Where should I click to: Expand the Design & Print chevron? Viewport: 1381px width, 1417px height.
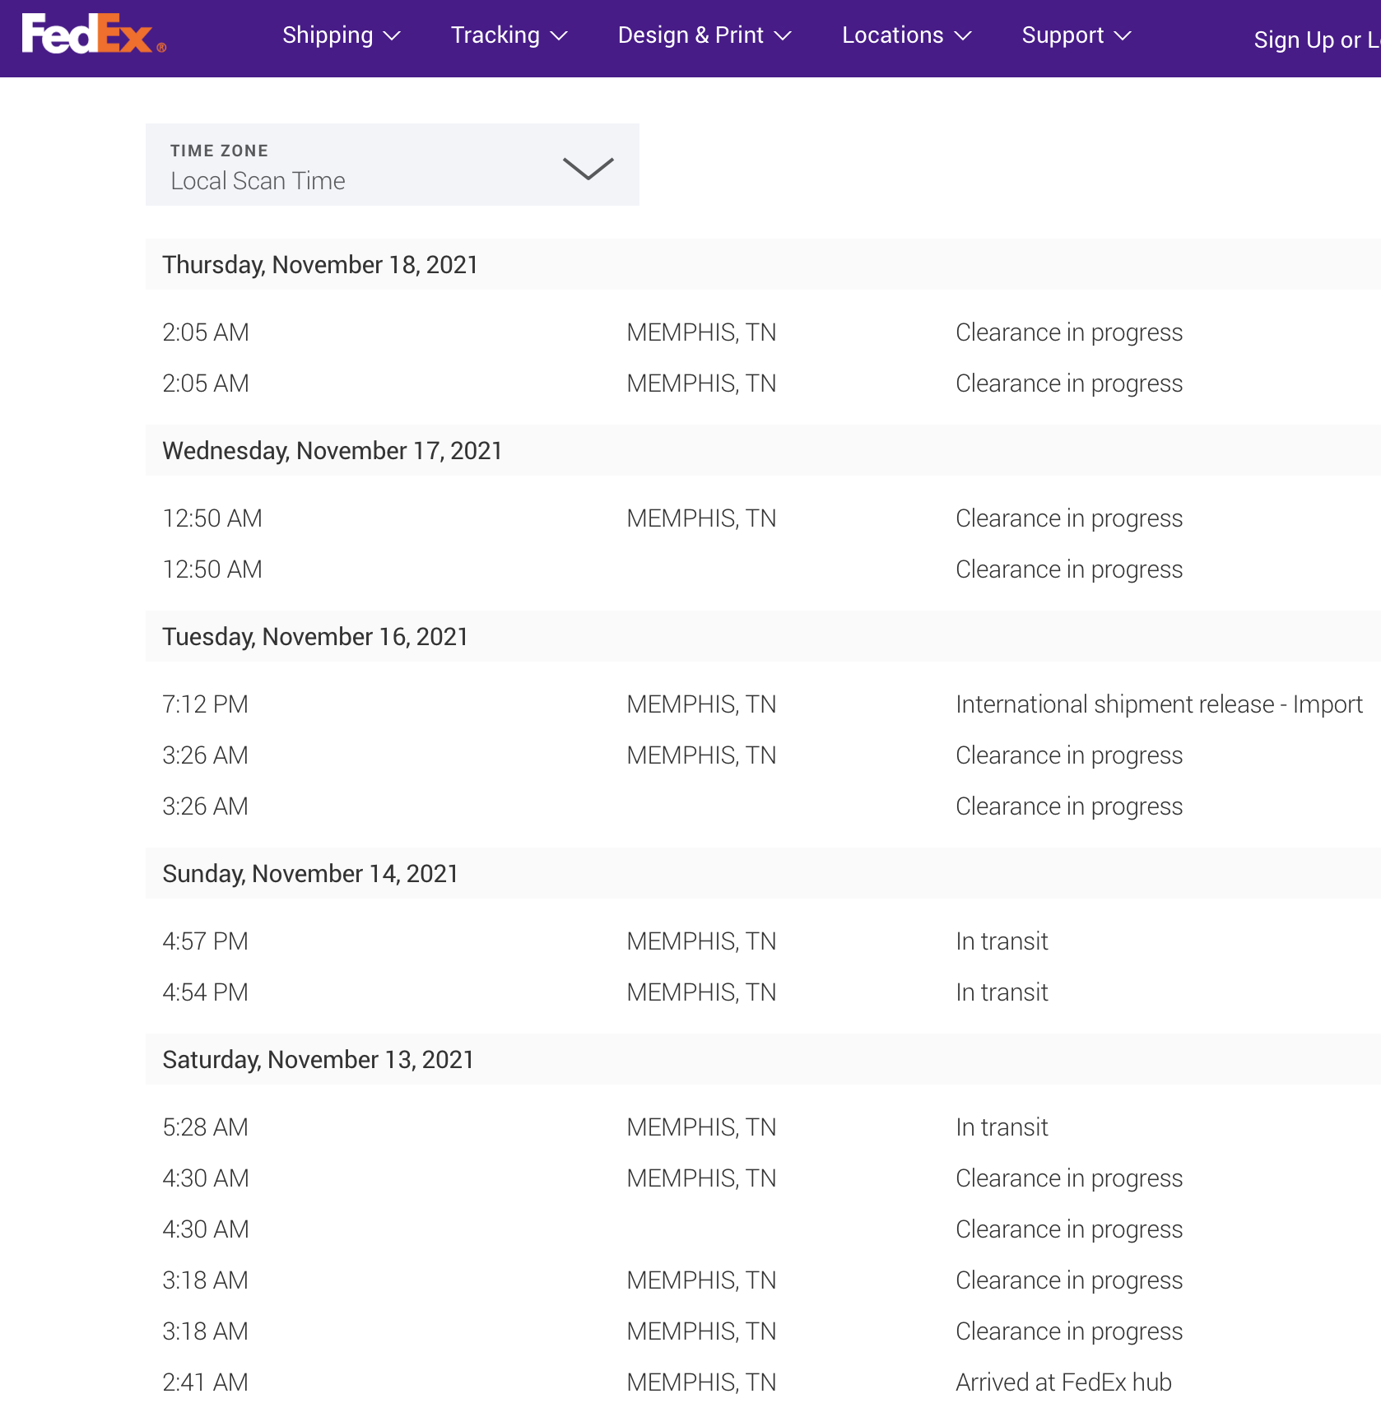(x=783, y=36)
